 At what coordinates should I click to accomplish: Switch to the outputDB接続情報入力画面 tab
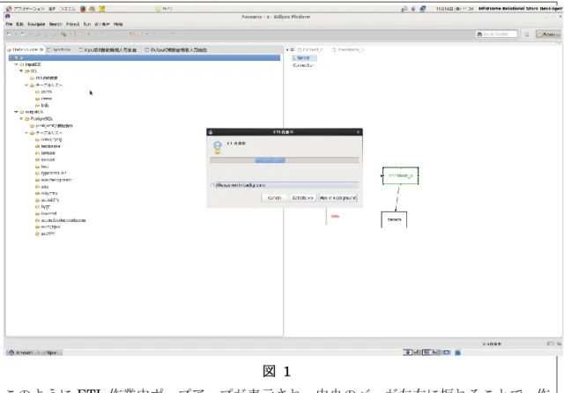176,50
